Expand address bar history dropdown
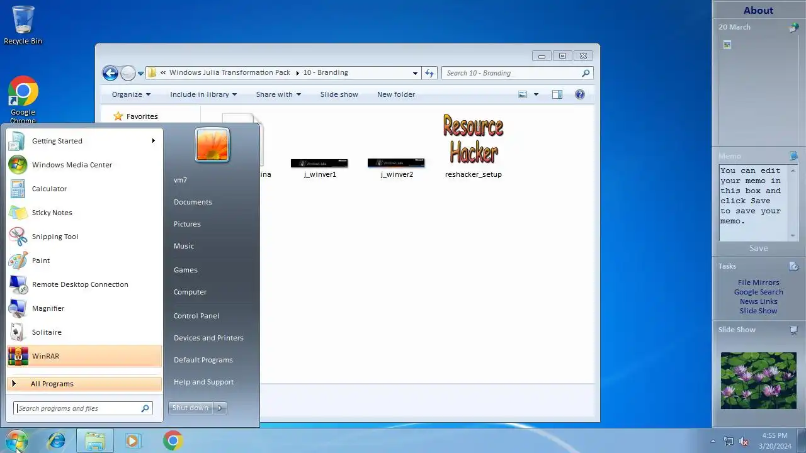Image resolution: width=806 pixels, height=453 pixels. 415,73
